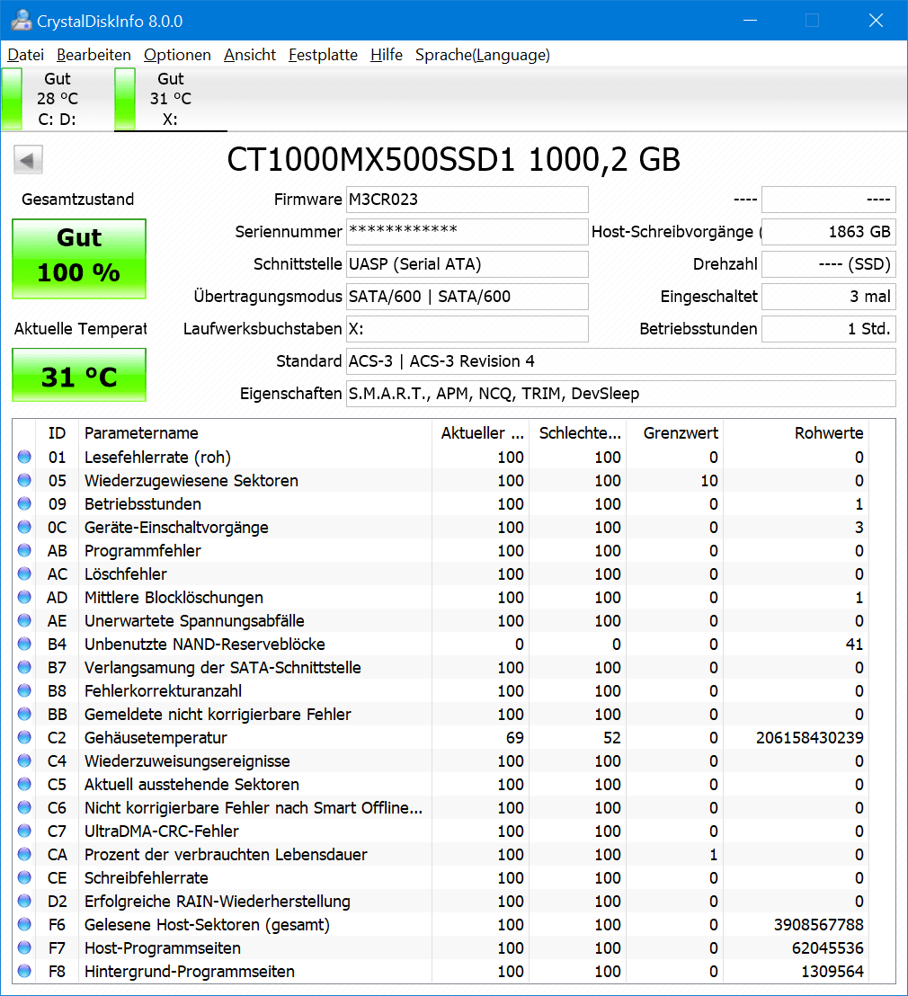Viewport: 908px width, 996px height.
Task: Click the status orb for Gehäusetemperatur
Action: pyautogui.click(x=24, y=737)
